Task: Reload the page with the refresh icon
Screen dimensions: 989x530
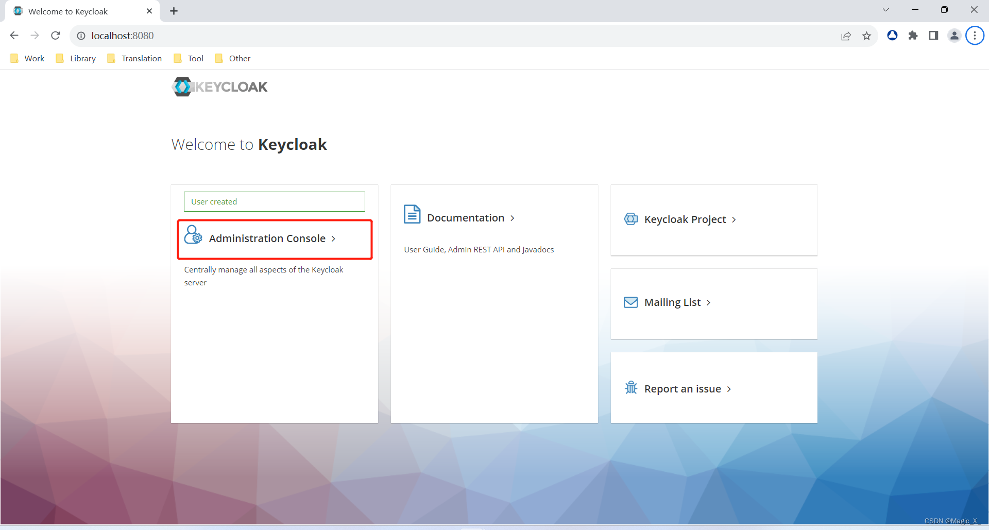Action: click(x=56, y=36)
